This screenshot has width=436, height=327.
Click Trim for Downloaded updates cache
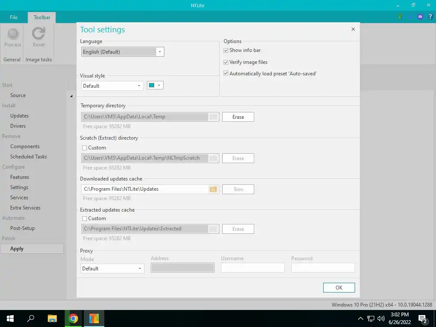click(x=238, y=189)
